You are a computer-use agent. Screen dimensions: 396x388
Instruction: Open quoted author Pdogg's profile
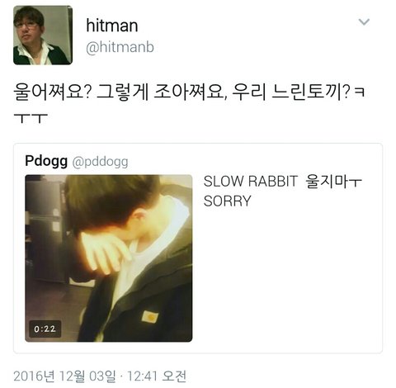click(46, 161)
